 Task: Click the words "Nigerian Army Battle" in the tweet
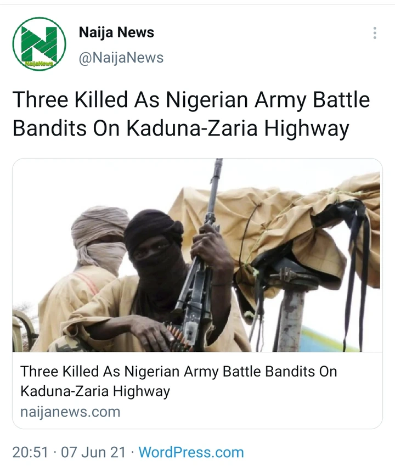[268, 100]
